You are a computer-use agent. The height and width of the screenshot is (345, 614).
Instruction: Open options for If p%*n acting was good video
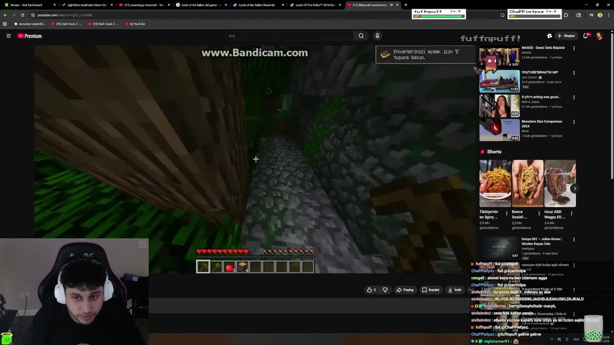(x=574, y=97)
